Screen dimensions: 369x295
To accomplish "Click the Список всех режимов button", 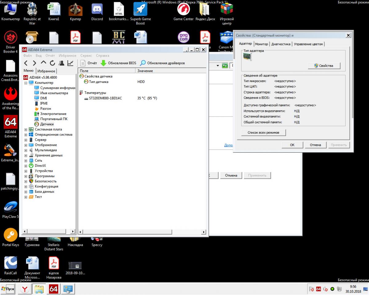I will pos(264,132).
